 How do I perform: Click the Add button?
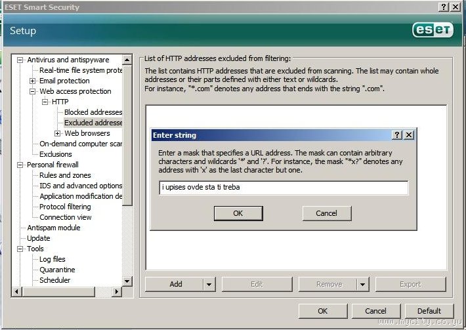[176, 284]
